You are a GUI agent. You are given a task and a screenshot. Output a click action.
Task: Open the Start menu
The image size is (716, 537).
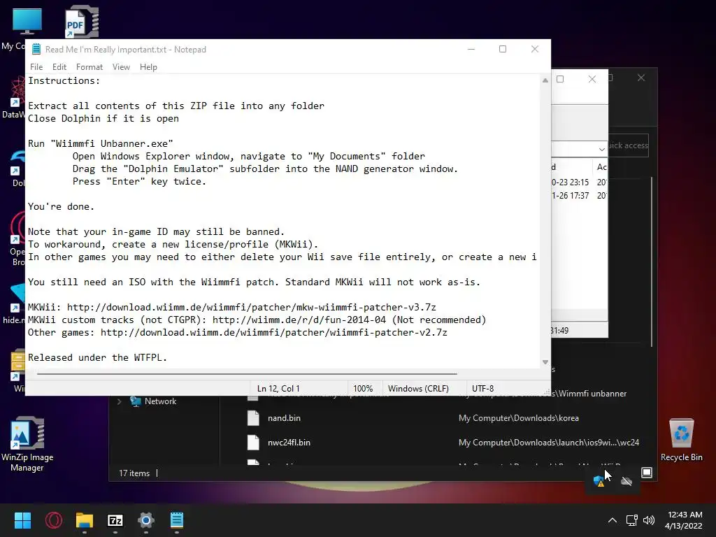click(22, 520)
